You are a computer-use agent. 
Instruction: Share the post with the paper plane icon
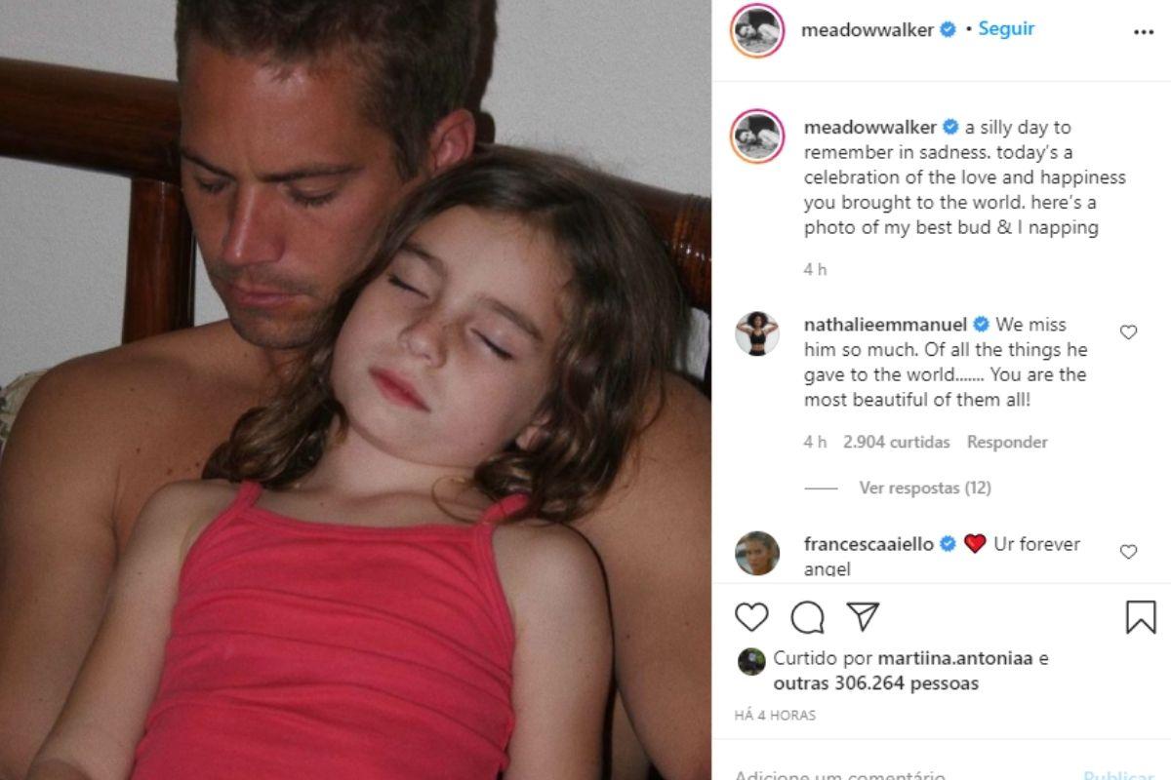tap(863, 616)
